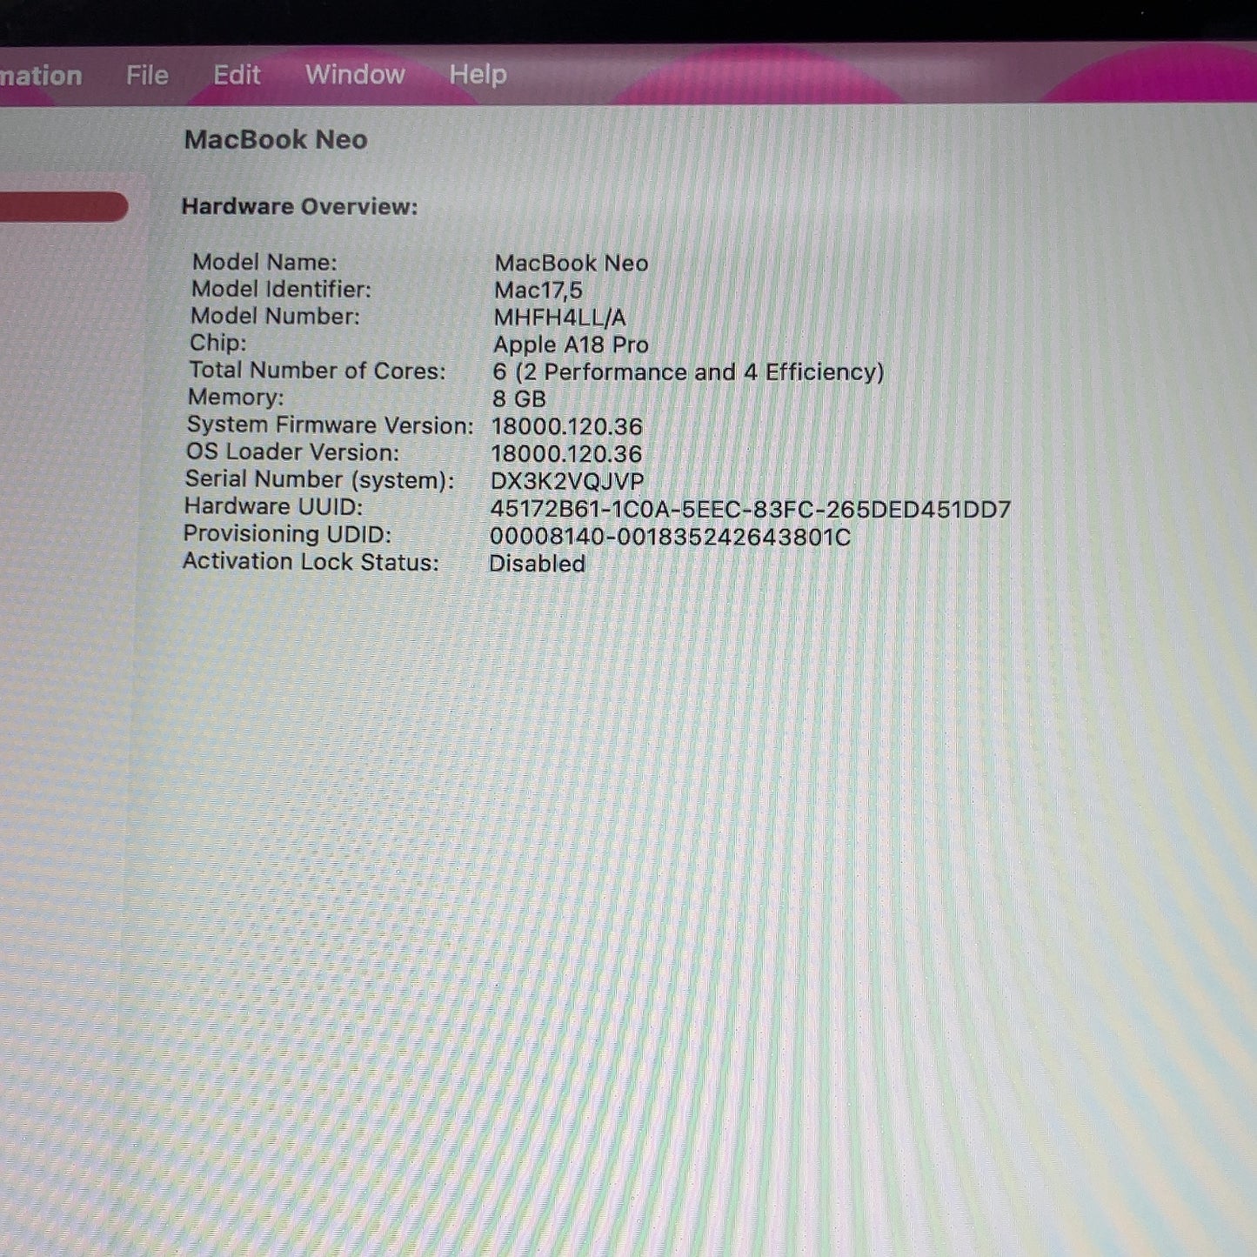Open the System Information app menu

(41, 76)
